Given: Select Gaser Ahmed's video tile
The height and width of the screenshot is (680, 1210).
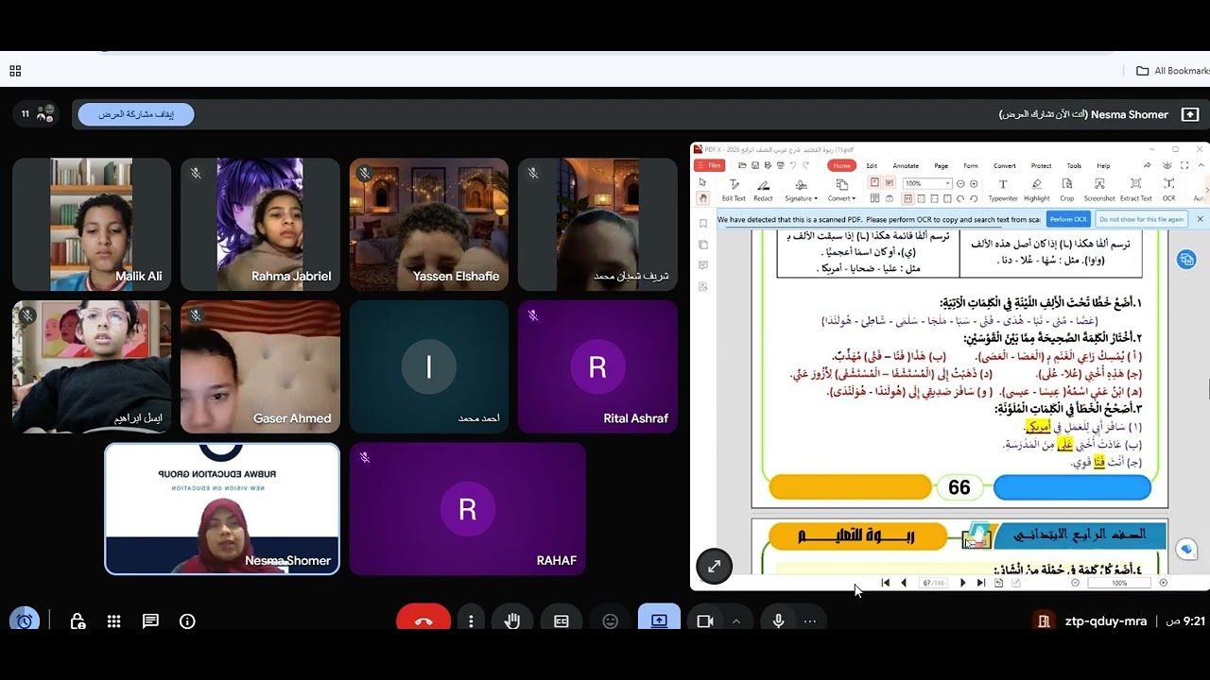Looking at the screenshot, I should point(260,366).
